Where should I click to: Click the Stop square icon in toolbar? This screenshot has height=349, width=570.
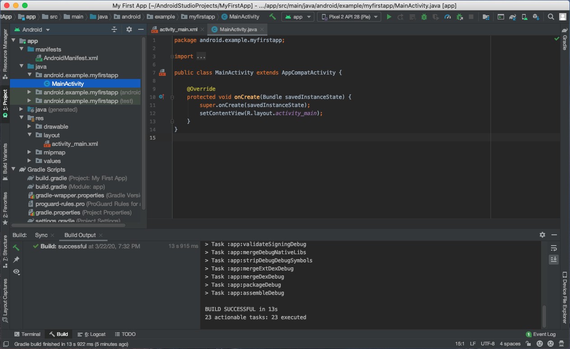point(471,17)
